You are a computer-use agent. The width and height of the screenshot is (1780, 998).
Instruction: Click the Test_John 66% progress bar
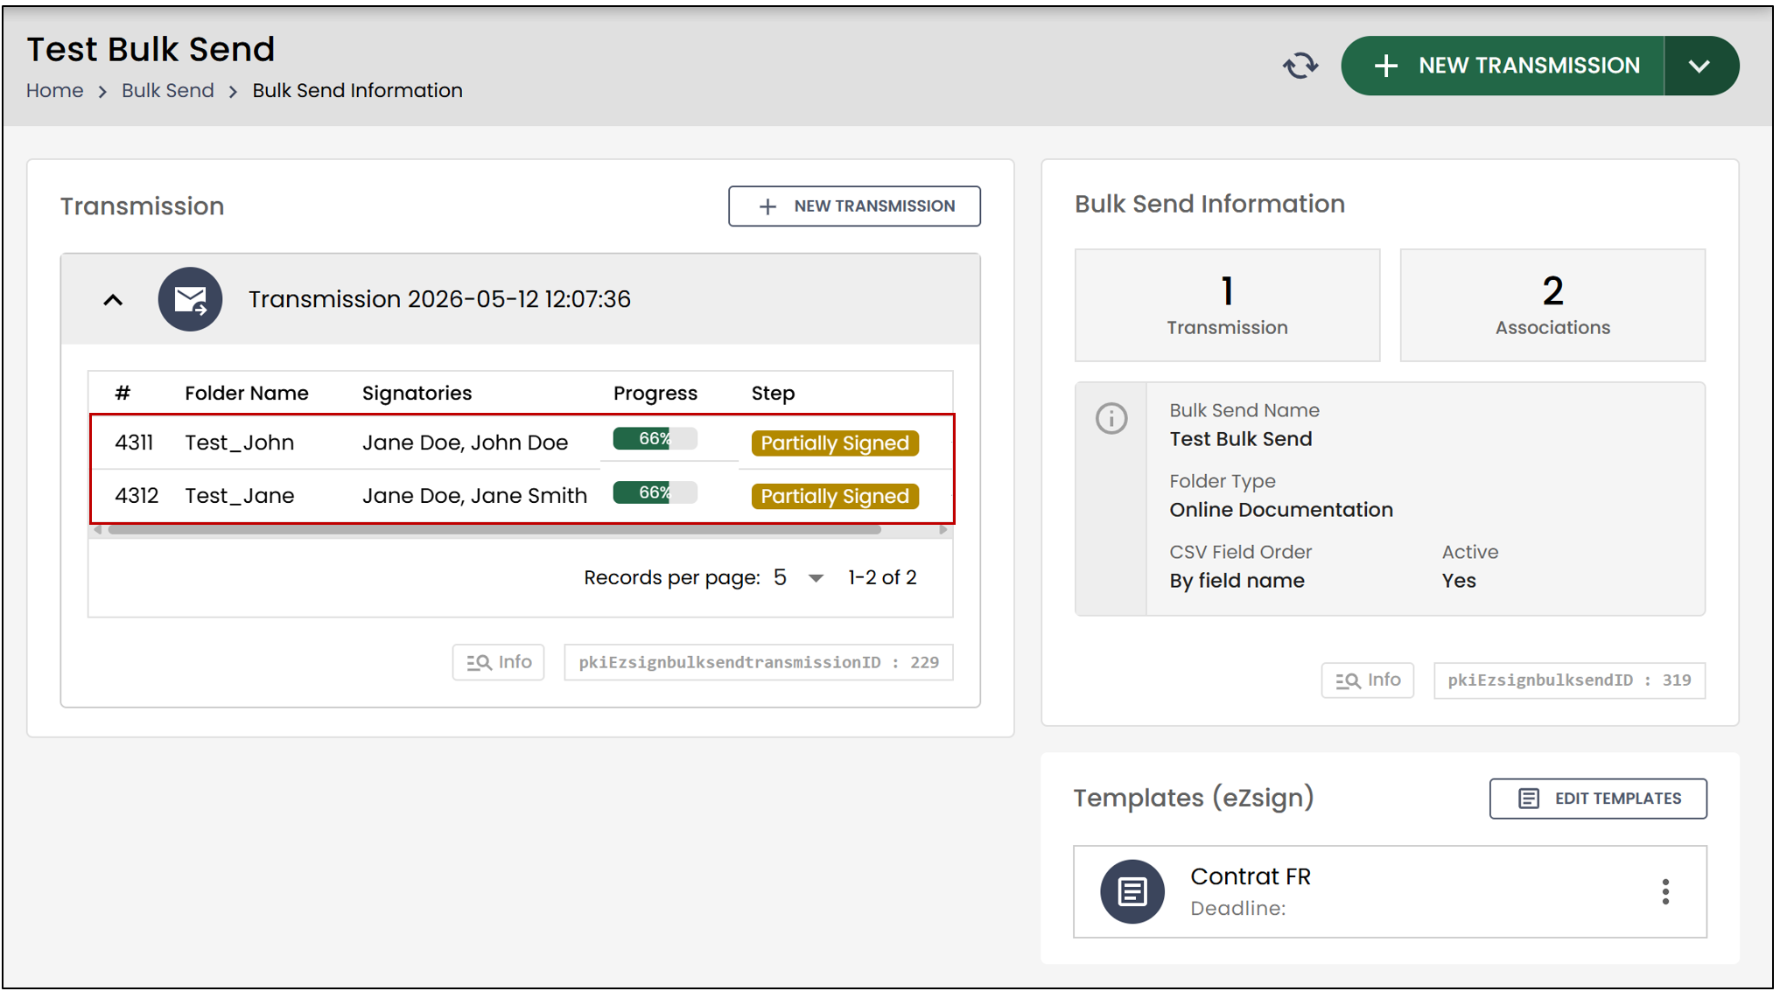pyautogui.click(x=655, y=439)
